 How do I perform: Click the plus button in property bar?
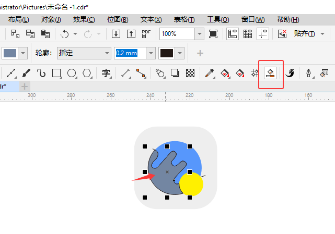pos(200,53)
